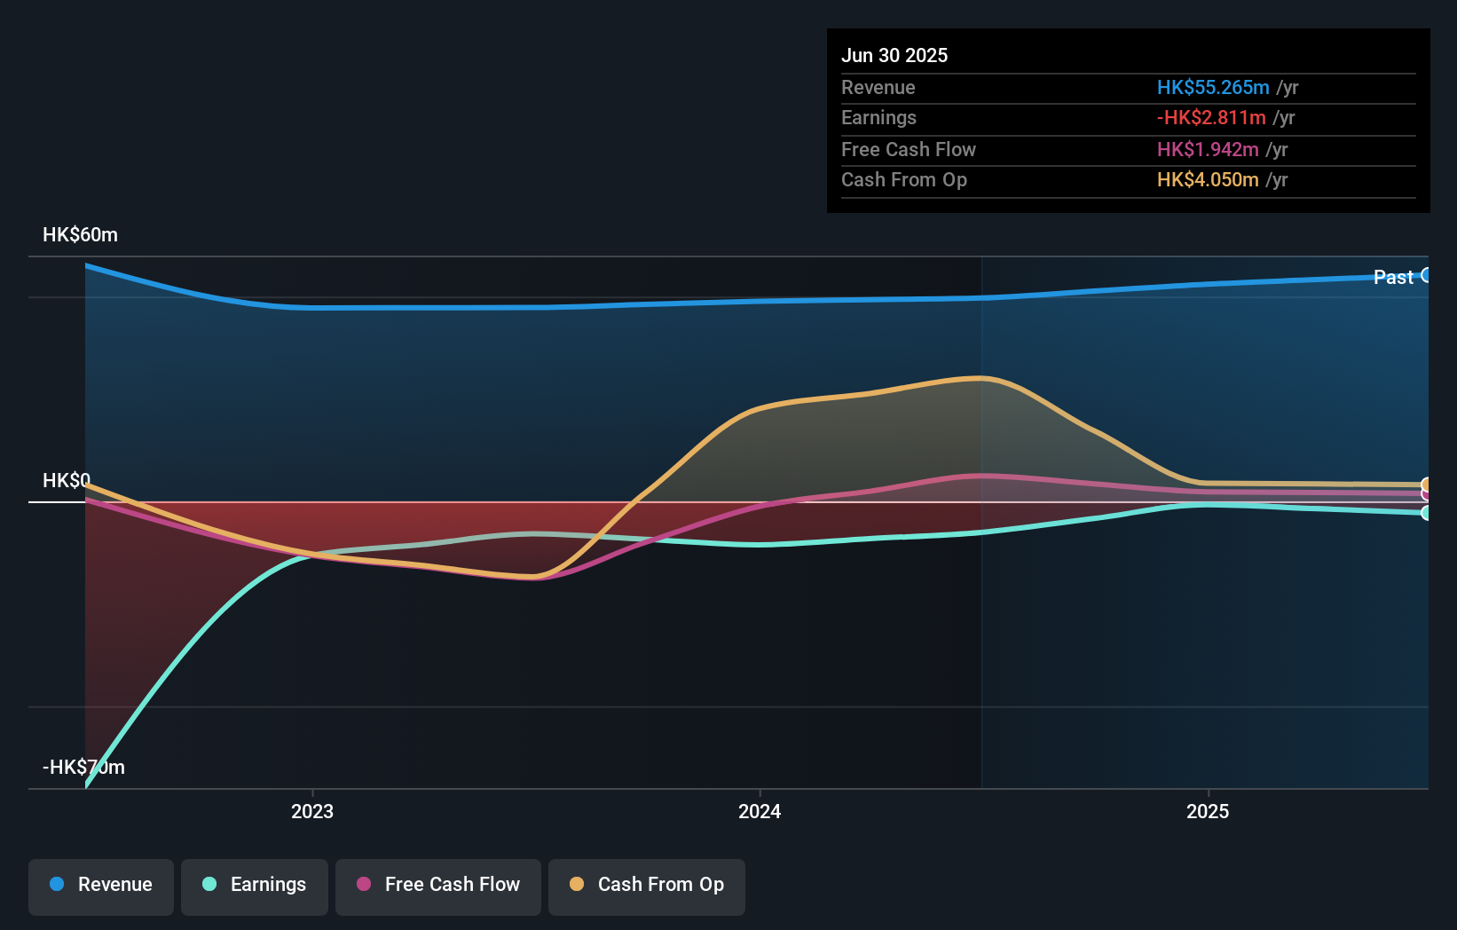Click the blue Revenue endpoint marker
This screenshot has height=930, width=1457.
point(1426,275)
